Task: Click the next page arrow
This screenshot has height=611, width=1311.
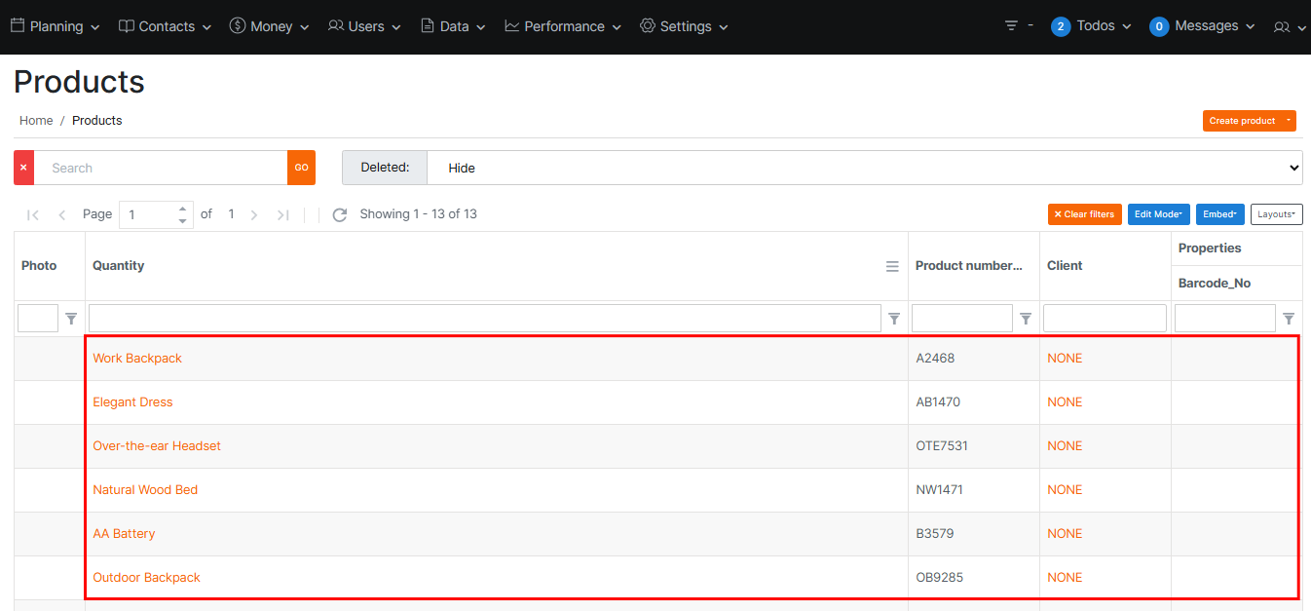Action: point(254,214)
